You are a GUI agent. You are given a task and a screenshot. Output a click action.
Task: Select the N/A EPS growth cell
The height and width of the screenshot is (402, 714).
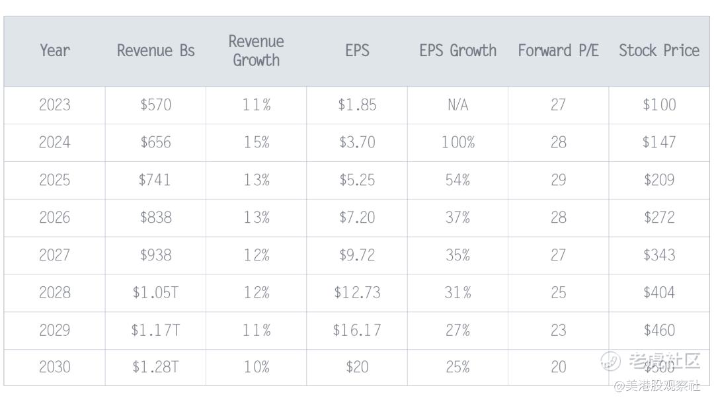tap(457, 104)
